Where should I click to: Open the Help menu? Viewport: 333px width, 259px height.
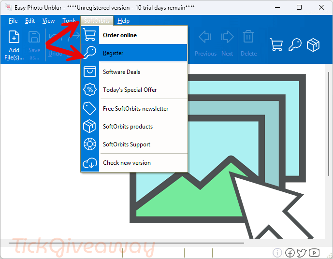123,21
